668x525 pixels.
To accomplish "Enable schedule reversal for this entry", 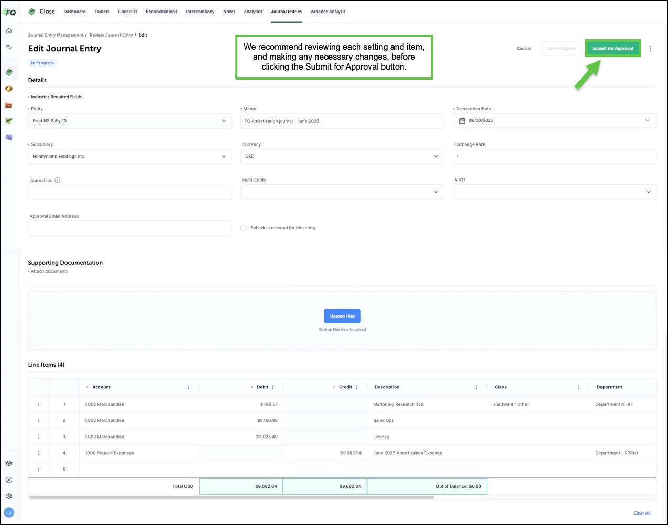I will pos(244,228).
